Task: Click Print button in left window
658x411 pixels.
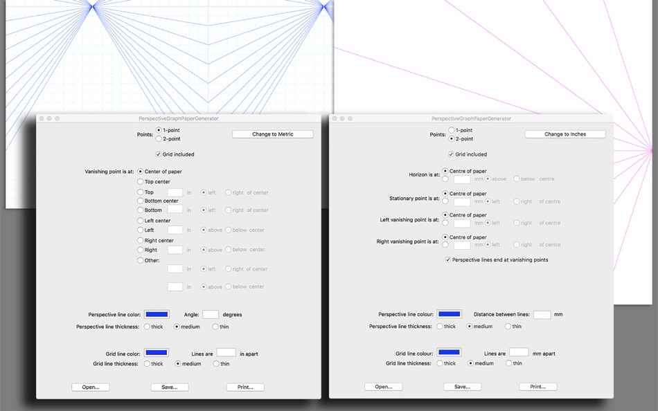Action: click(245, 387)
